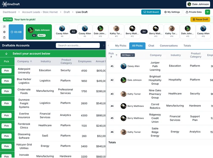Open Private Data
This screenshot has height=158, width=213.
(x=194, y=12)
